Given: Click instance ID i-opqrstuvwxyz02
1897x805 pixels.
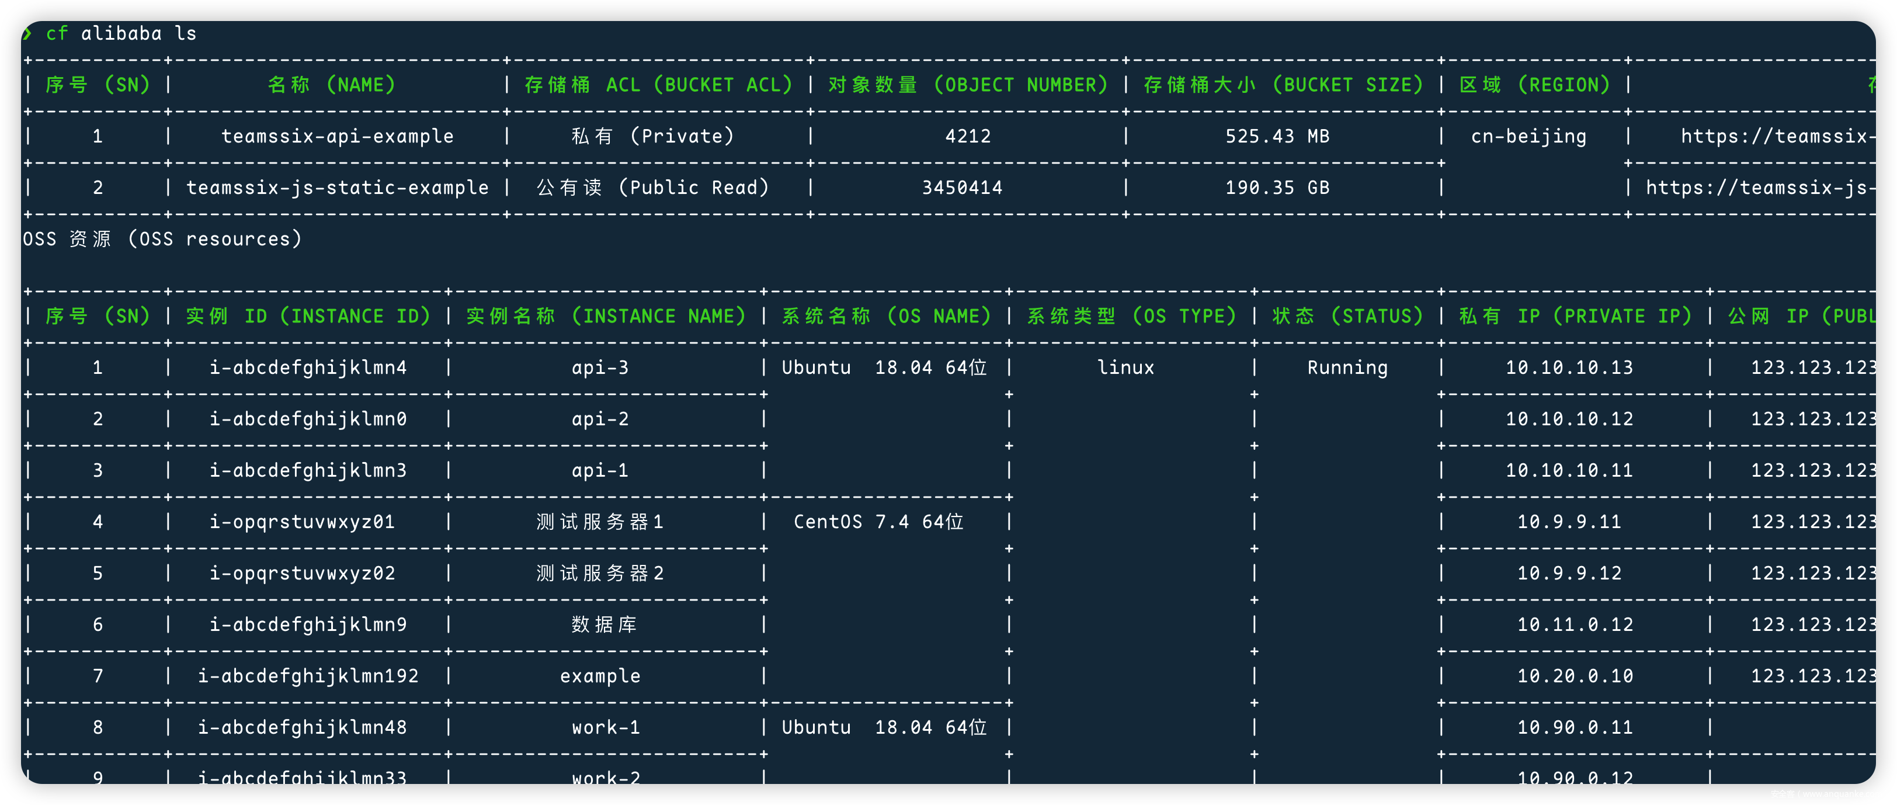Looking at the screenshot, I should [x=302, y=573].
